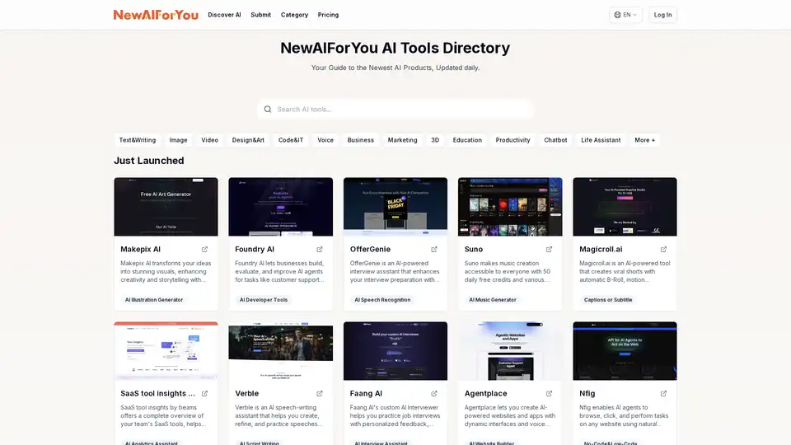
Task: Select Design&Art category
Action: tap(248, 140)
